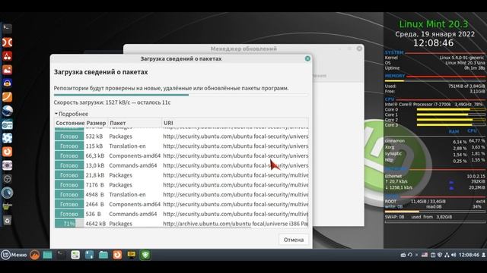Select the 21,8 kB Packages row
The image size is (487, 273).
181,175
